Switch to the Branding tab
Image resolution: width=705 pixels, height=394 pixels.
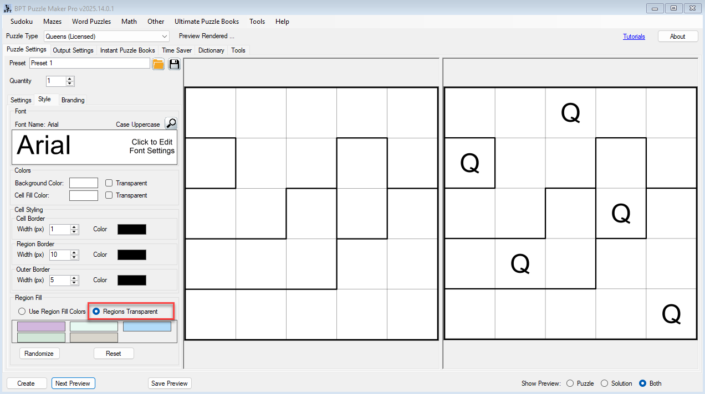click(x=73, y=100)
